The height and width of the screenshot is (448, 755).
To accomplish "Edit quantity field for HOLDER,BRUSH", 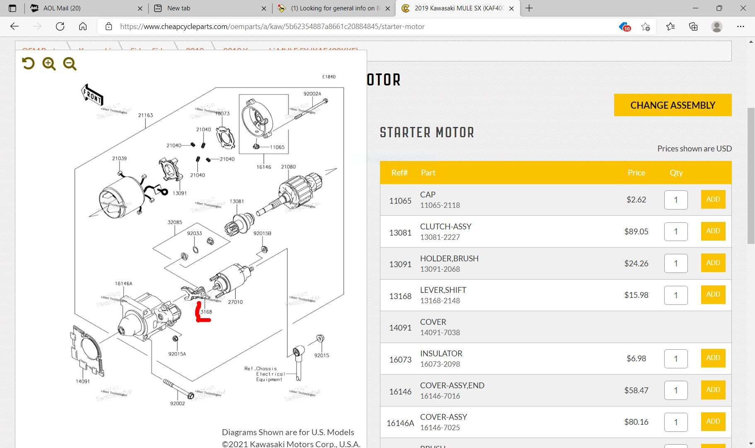I will coord(676,263).
